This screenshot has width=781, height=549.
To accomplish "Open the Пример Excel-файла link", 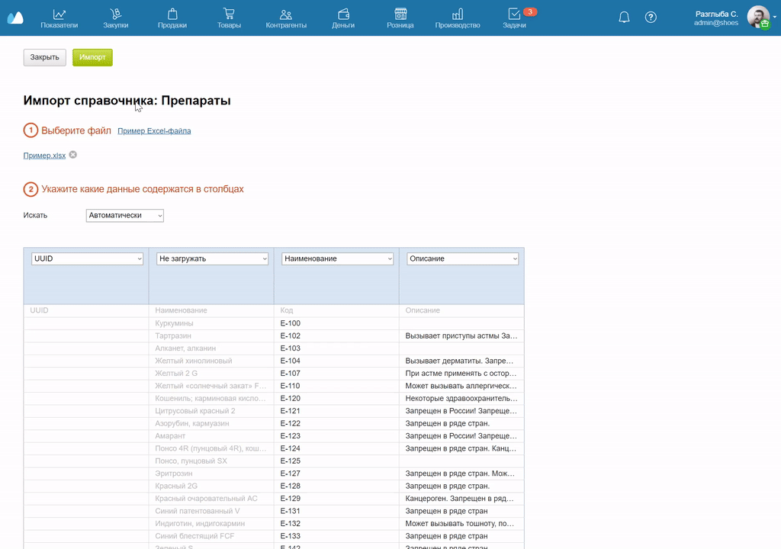I will (153, 130).
